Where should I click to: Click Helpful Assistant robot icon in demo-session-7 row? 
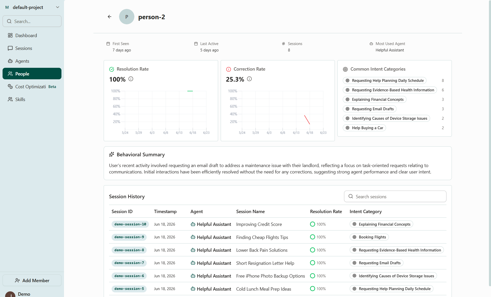point(193,263)
